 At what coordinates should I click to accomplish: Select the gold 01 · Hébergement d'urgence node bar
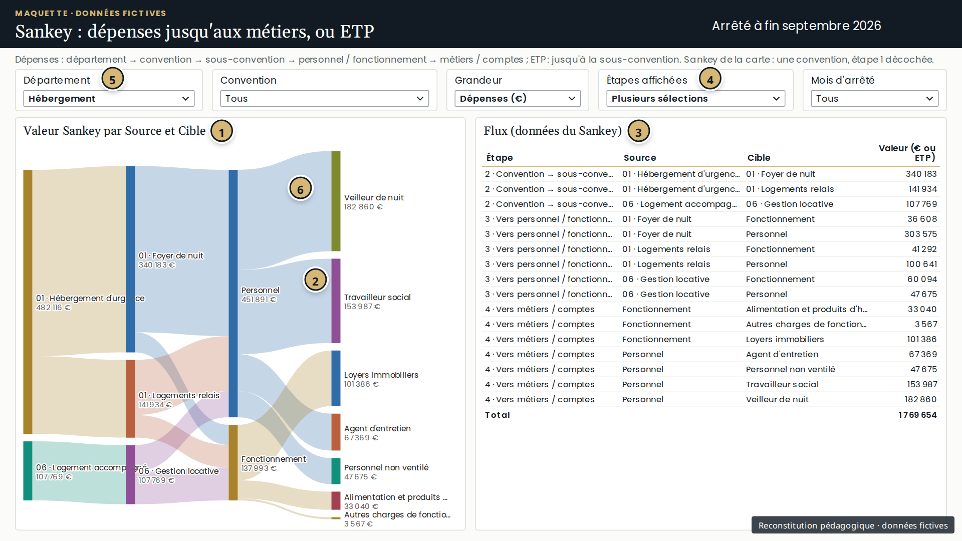(x=28, y=302)
